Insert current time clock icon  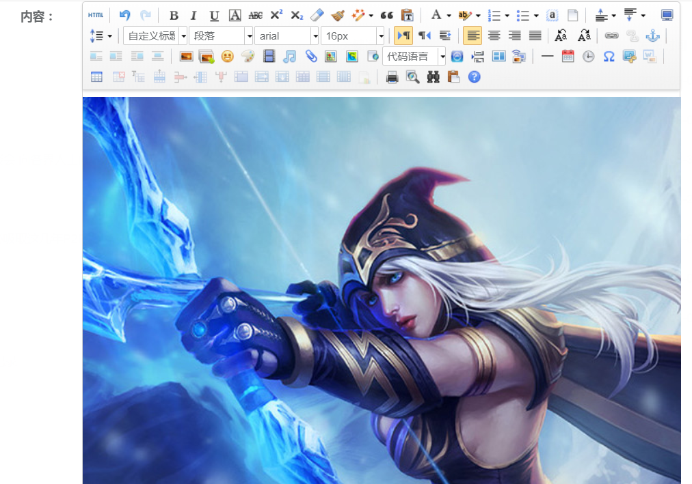pos(588,57)
